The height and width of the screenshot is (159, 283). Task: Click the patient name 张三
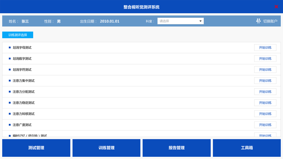click(x=25, y=21)
